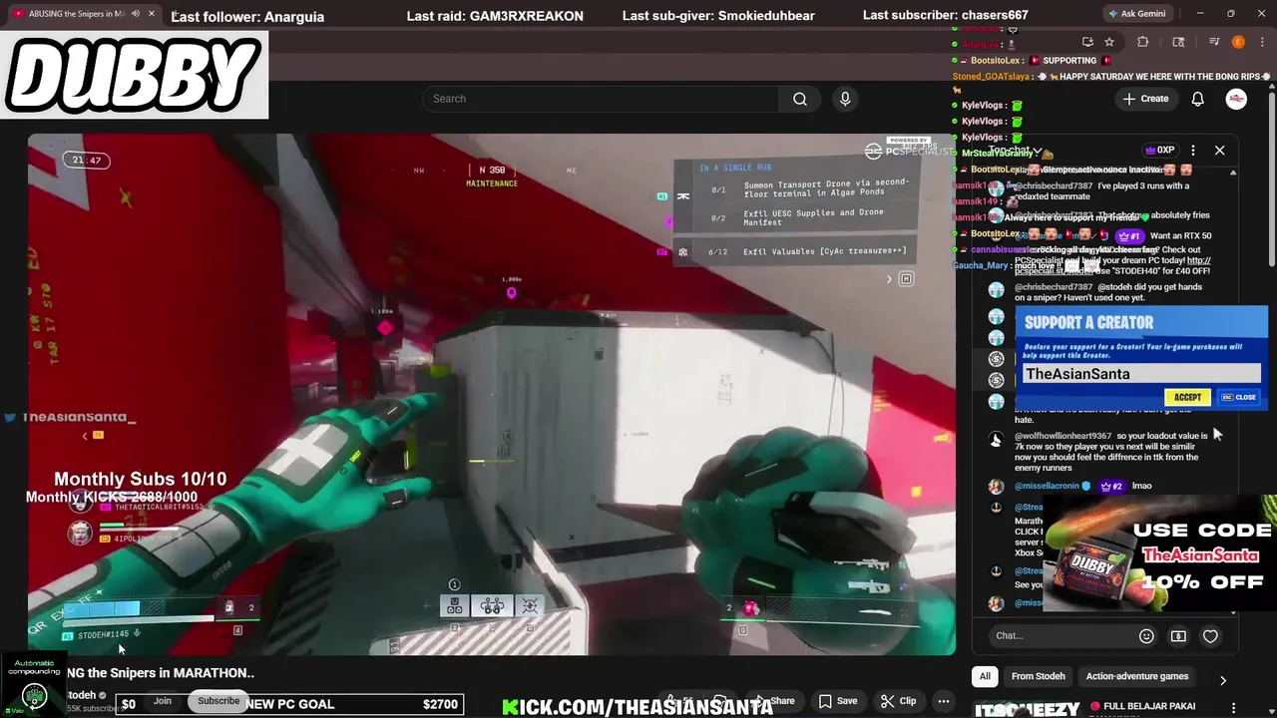Click @missellacronin username in chat

tap(1047, 486)
